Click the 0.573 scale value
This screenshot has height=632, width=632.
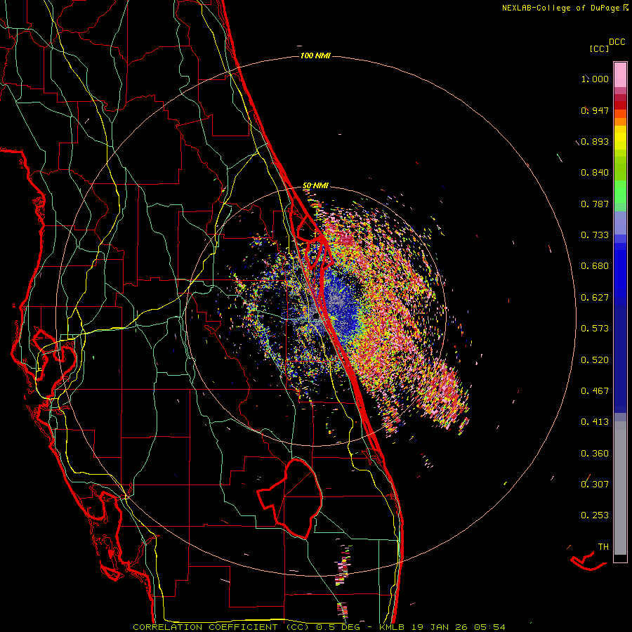595,329
